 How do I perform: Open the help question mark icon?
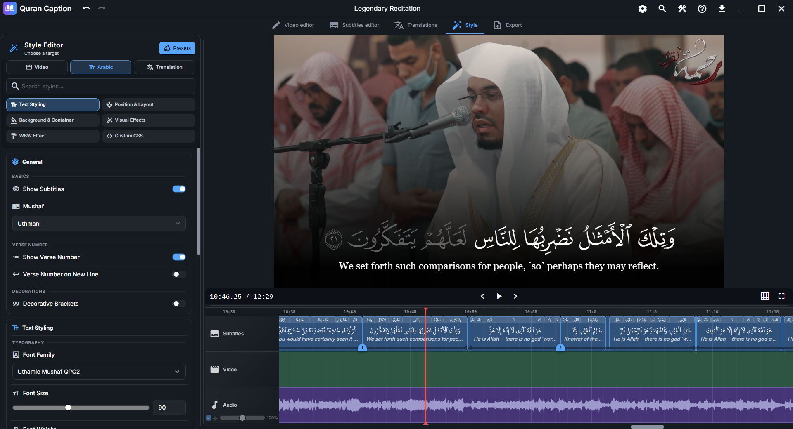tap(702, 9)
